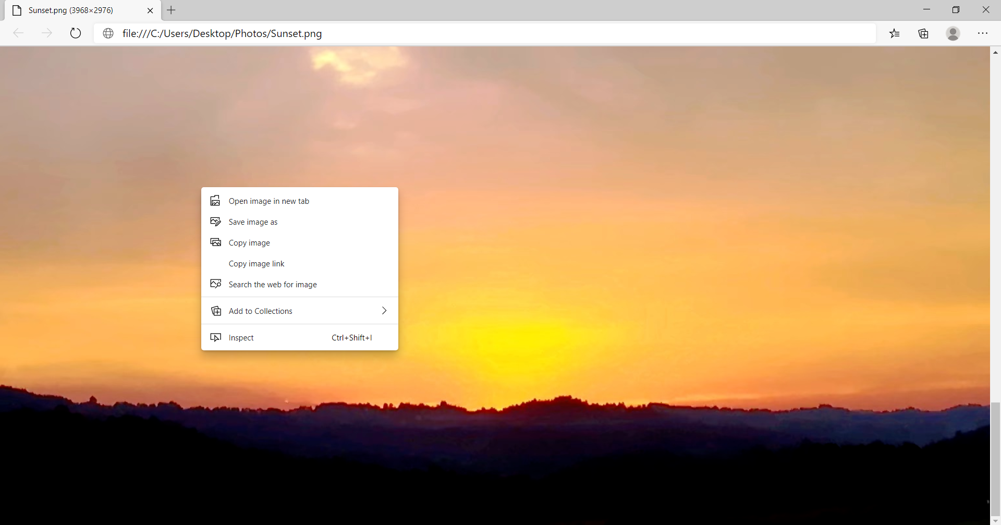Image resolution: width=1001 pixels, height=525 pixels.
Task: Open the Favorites star icon
Action: (895, 33)
